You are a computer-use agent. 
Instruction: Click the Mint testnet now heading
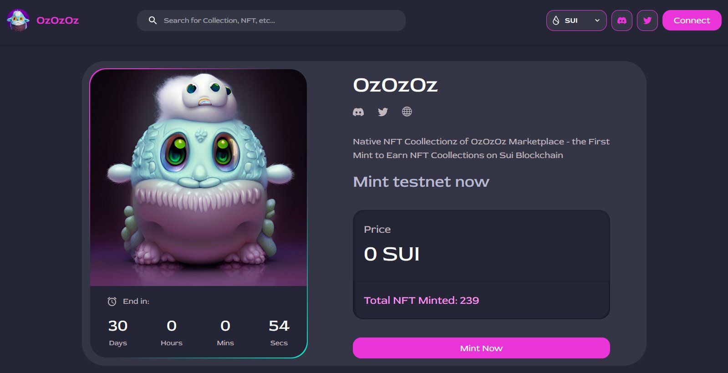[421, 182]
